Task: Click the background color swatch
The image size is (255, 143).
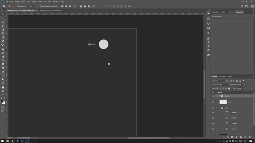Action: pyautogui.click(x=4, y=103)
